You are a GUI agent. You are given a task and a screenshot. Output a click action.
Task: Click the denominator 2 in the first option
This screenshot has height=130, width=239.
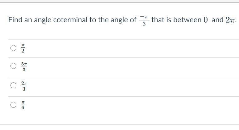(23, 51)
